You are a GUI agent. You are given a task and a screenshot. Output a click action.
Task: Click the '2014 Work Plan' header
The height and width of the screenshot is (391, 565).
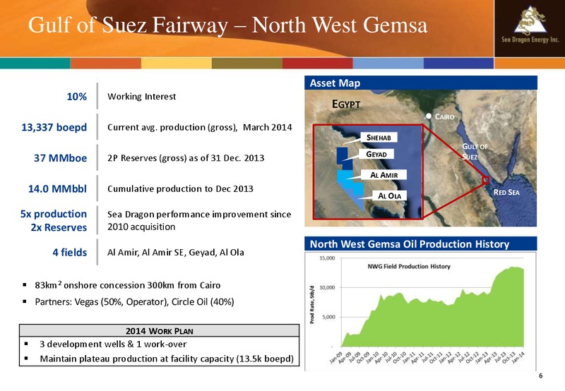click(160, 331)
